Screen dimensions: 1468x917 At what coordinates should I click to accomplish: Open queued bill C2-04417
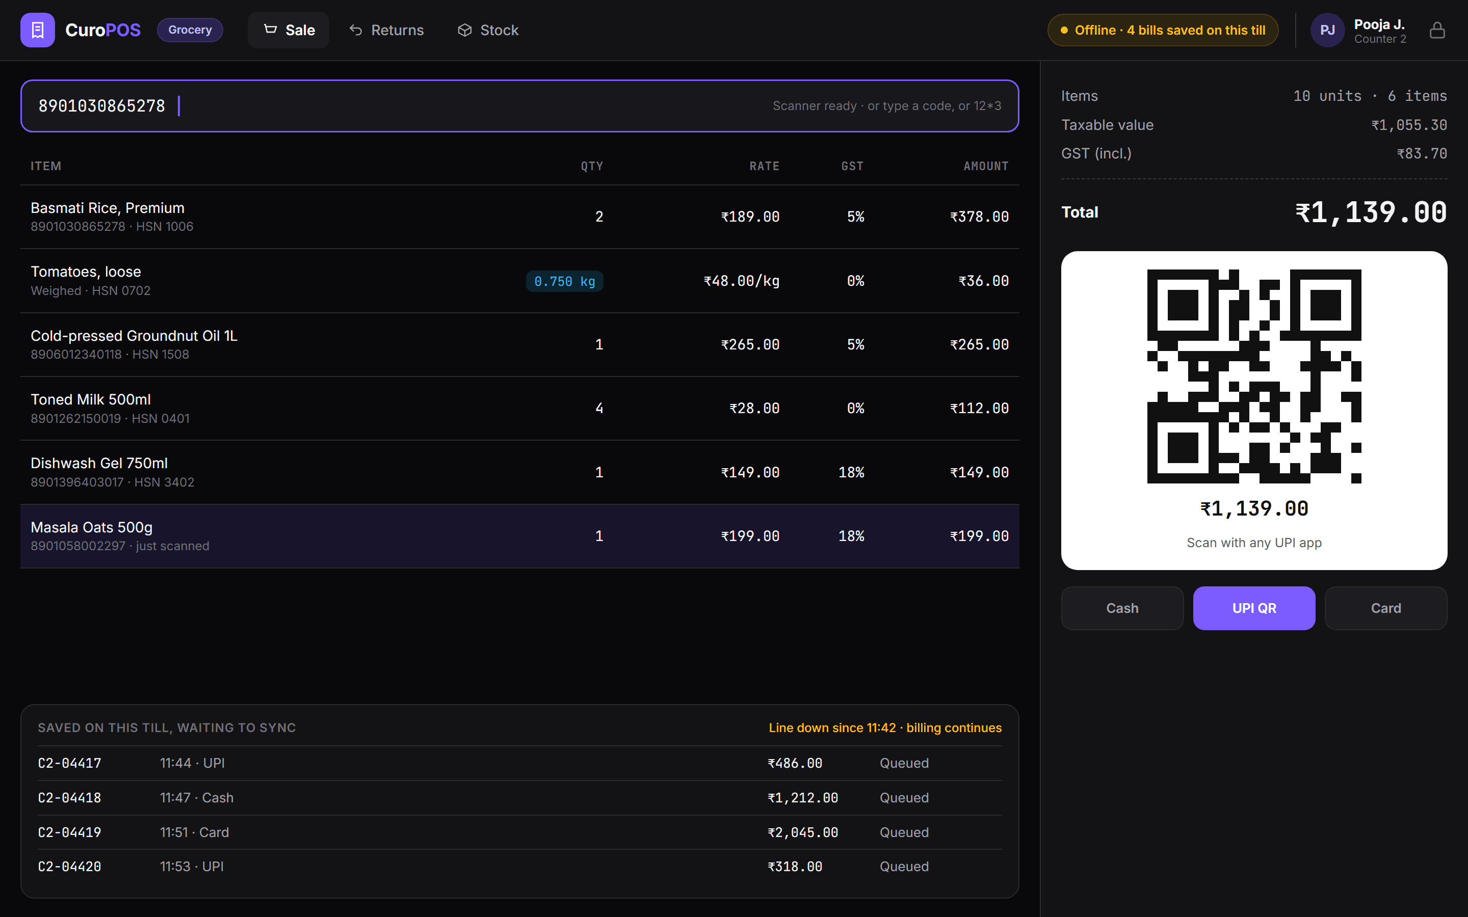(520, 763)
